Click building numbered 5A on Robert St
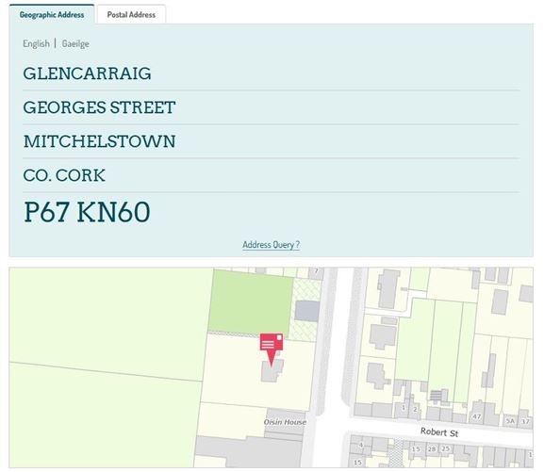 pyautogui.click(x=510, y=421)
